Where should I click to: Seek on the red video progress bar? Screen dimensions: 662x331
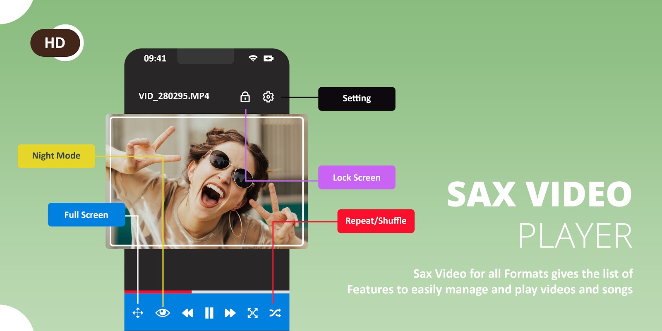point(207,292)
